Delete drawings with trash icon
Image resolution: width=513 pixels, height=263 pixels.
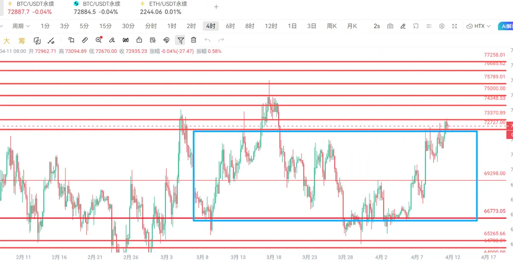[194, 40]
